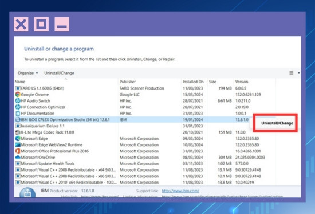The width and height of the screenshot is (315, 214).
Task: Select Microsoft Edge WebView2 Runtime entry
Action: pyautogui.click(x=52, y=145)
